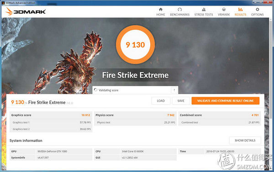Click the question mark help icon

[x=174, y=90]
